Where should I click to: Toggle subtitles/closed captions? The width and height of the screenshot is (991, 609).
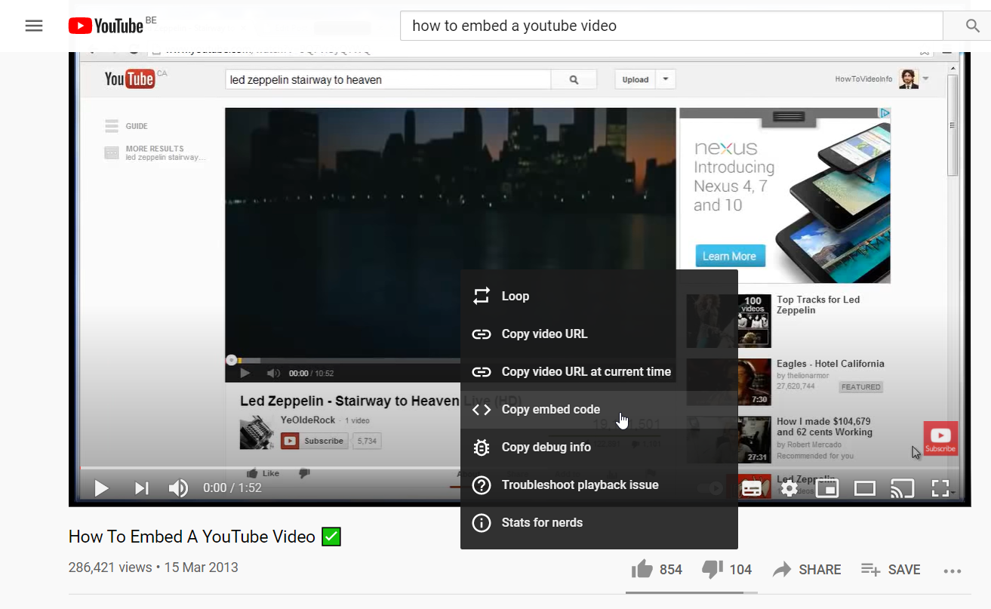[752, 488]
